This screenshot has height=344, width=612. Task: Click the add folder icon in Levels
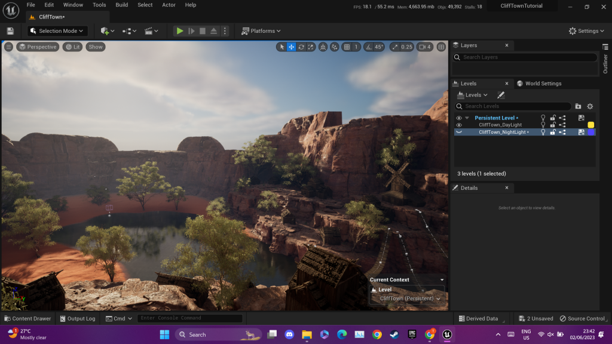tap(578, 106)
